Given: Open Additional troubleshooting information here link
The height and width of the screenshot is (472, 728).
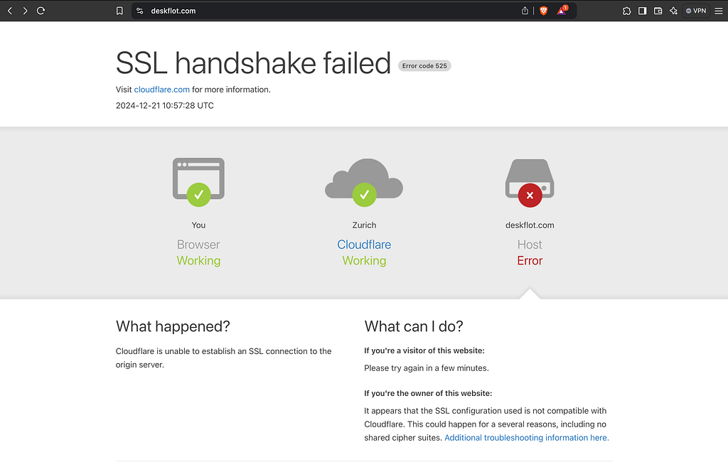Looking at the screenshot, I should point(527,438).
